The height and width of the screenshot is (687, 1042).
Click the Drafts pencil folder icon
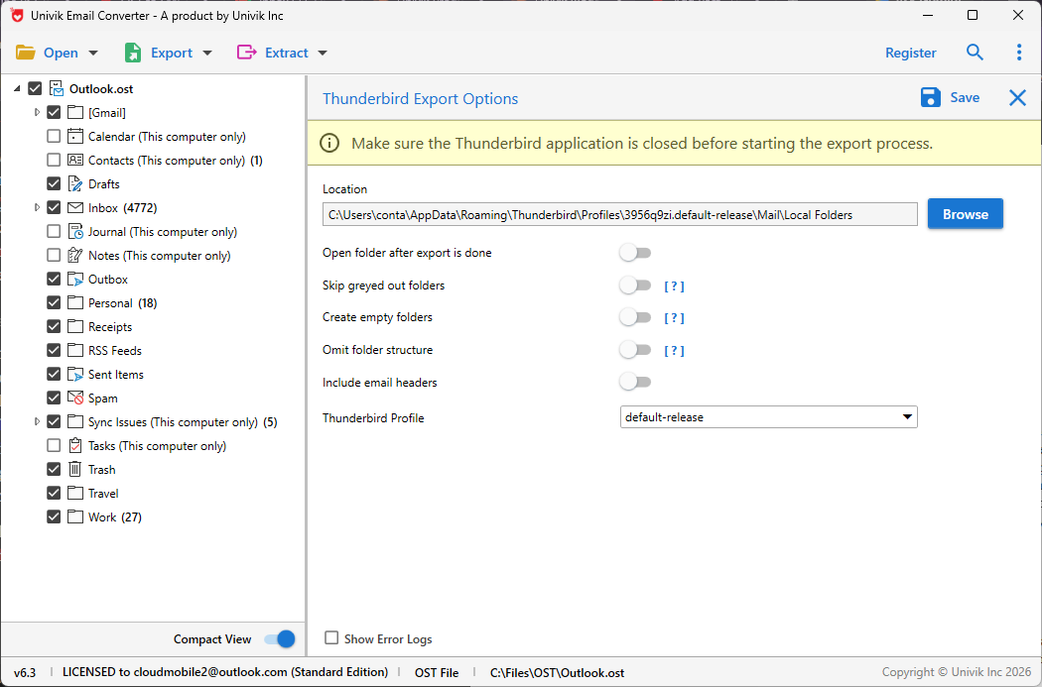75,183
